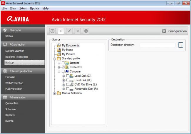The image size is (191, 134).
Task: Click the Avira logo in title bar
Action: point(3,3)
